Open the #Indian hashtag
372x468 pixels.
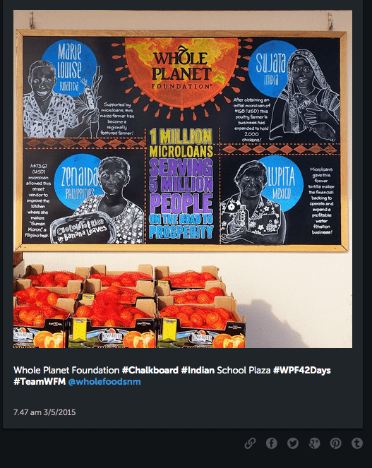(x=198, y=371)
